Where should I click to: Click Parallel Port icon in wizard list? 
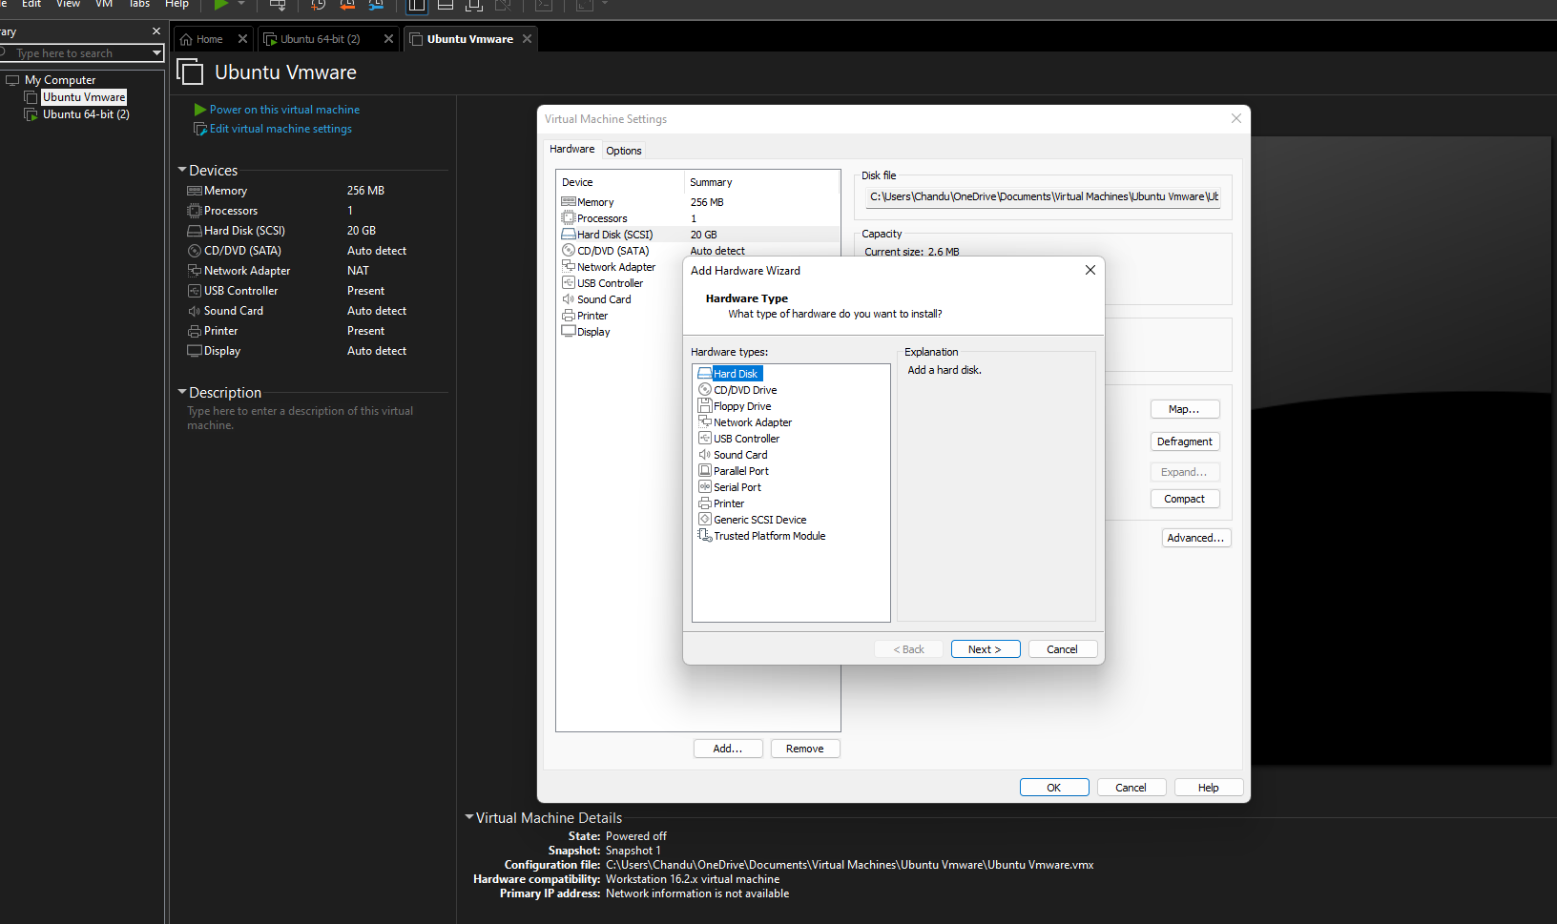coord(705,471)
